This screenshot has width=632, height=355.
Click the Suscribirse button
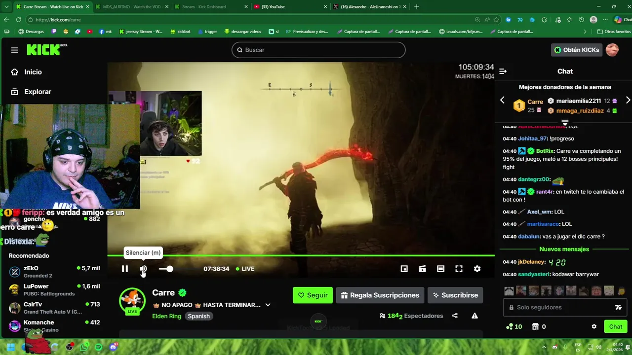pos(455,295)
